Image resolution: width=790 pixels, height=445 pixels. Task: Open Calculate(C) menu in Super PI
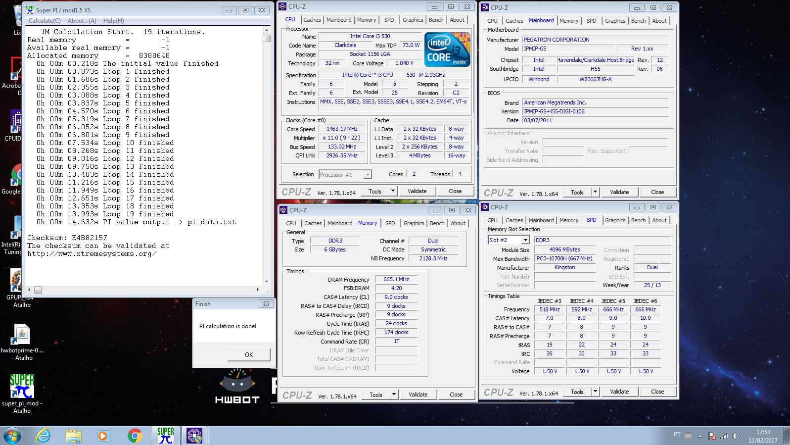(x=45, y=21)
